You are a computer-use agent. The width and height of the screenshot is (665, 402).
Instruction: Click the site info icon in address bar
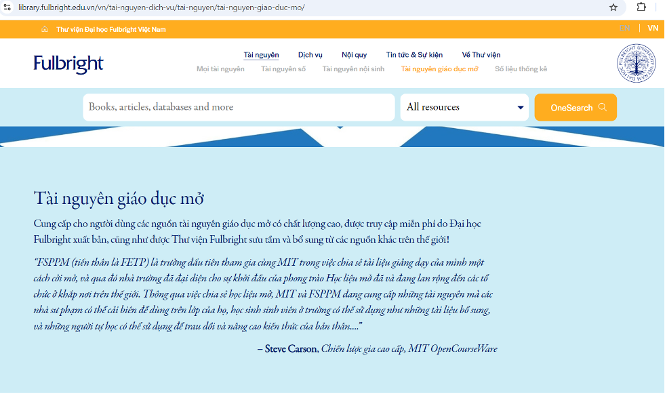[x=7, y=7]
